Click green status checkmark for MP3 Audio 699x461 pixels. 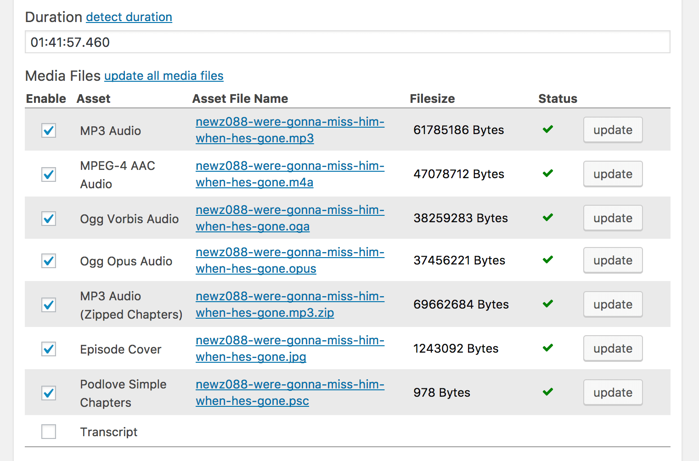(x=547, y=129)
